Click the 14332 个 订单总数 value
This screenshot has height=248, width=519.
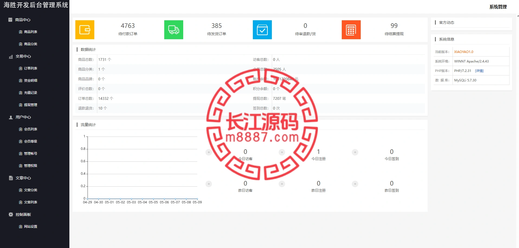point(106,98)
